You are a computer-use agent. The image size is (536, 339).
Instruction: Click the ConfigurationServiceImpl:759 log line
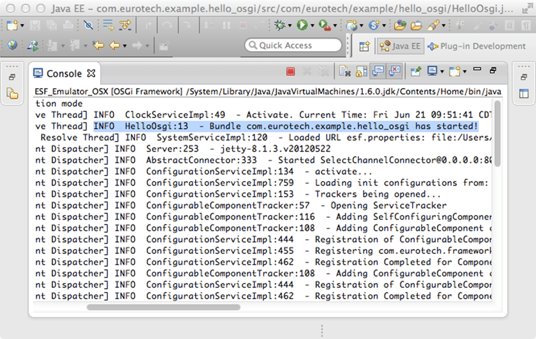pyautogui.click(x=262, y=183)
